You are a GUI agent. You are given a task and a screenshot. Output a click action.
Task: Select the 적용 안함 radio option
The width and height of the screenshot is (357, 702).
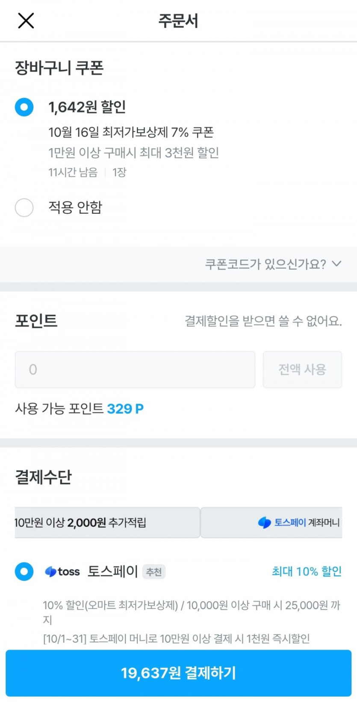[x=24, y=208]
